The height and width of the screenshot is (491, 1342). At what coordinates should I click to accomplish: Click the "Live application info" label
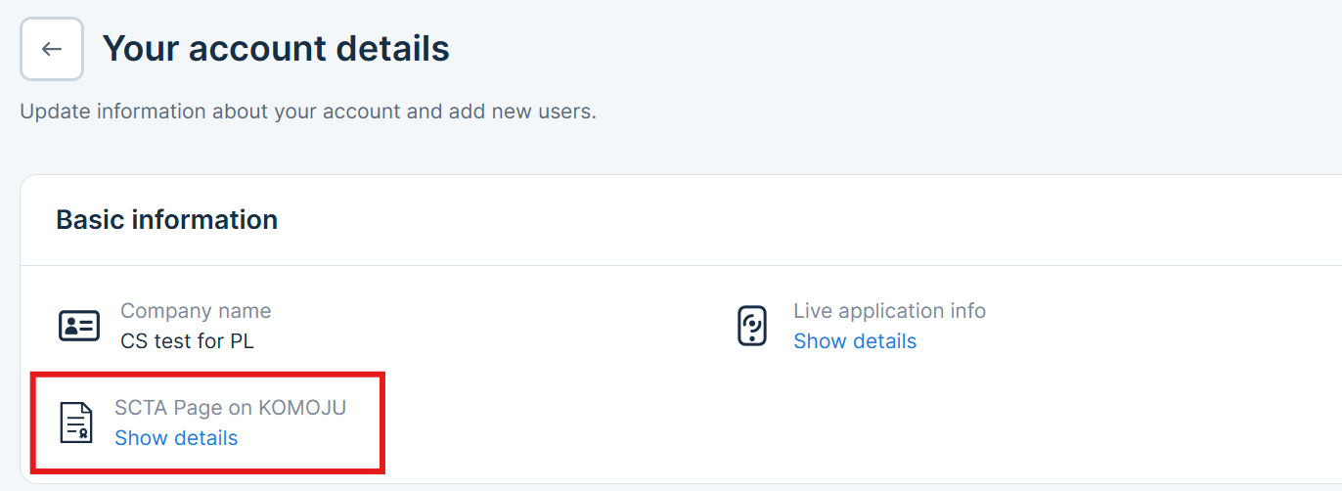[x=889, y=311]
